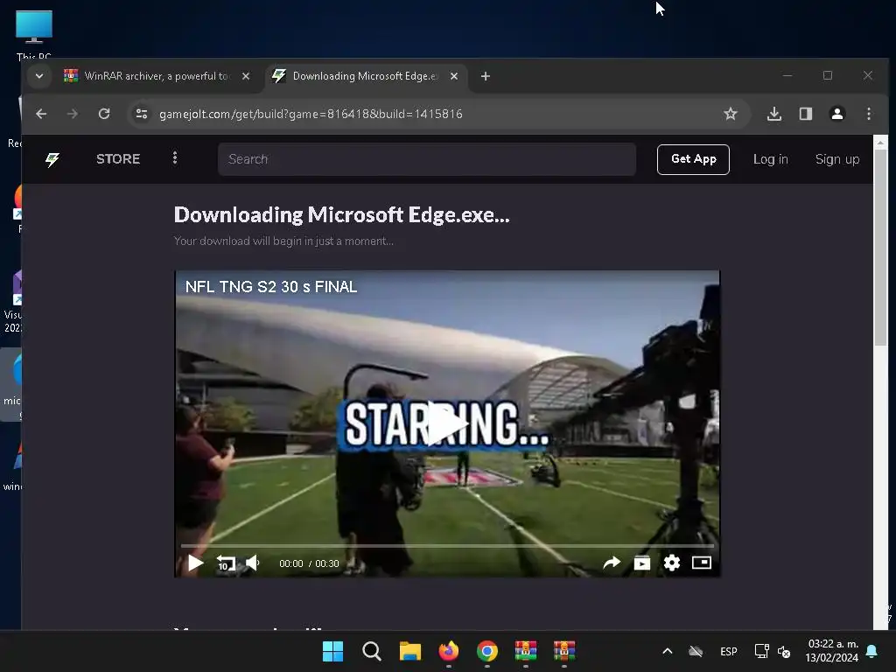The image size is (896, 672).
Task: Show hidden system tray icons
Action: coord(667,651)
